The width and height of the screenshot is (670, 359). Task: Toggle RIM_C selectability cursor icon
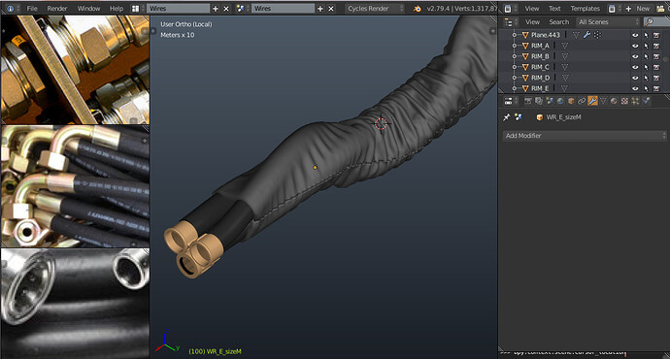click(x=646, y=67)
